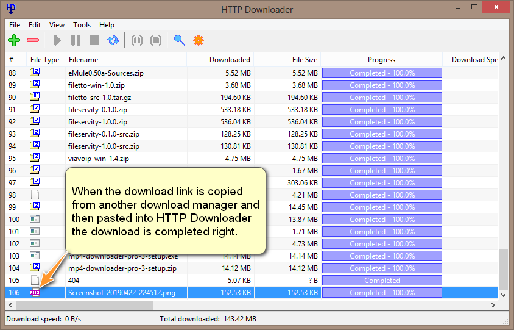This screenshot has width=514, height=330.
Task: Select the download named 404
Action: 252,281
